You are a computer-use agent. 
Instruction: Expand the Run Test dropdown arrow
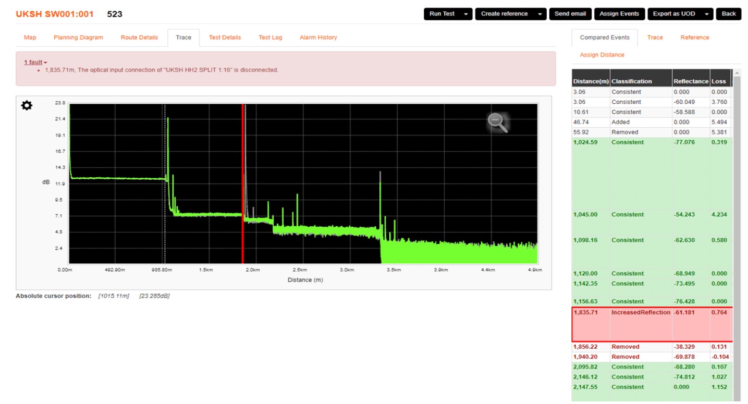click(x=465, y=14)
